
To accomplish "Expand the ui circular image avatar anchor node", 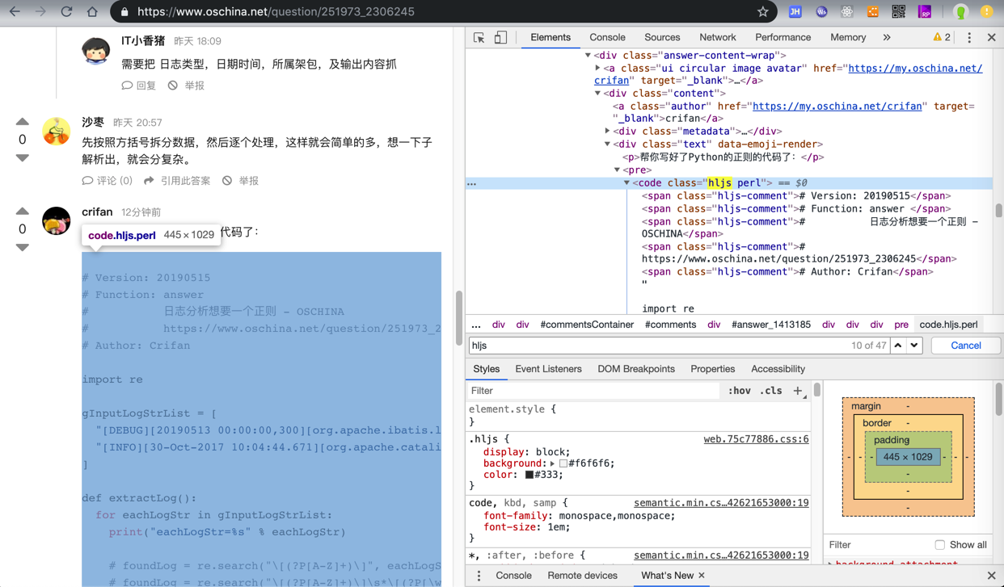I will pos(597,69).
